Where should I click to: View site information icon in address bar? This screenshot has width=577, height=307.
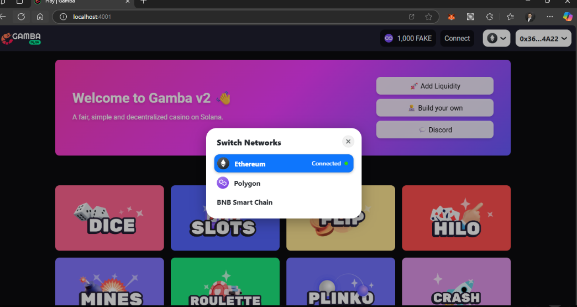pos(63,17)
